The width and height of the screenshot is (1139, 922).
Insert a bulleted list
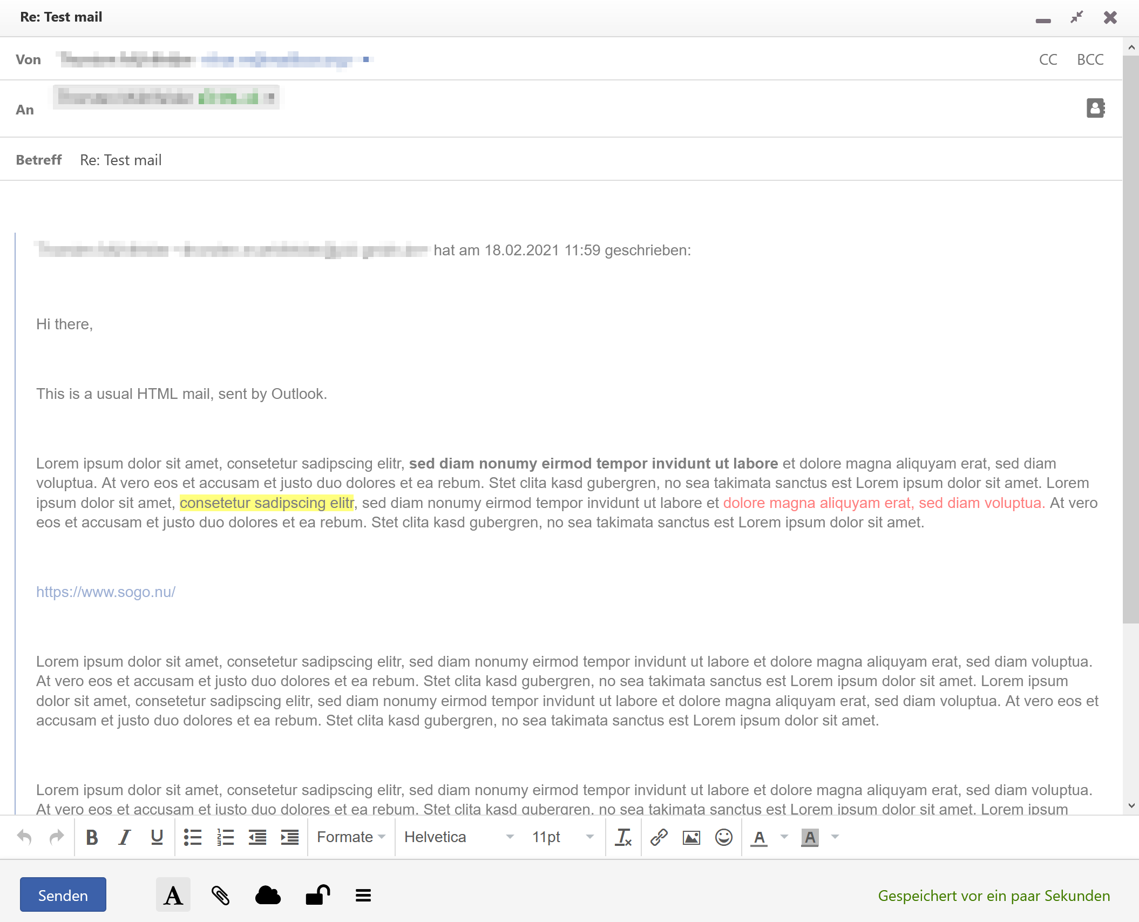tap(193, 837)
